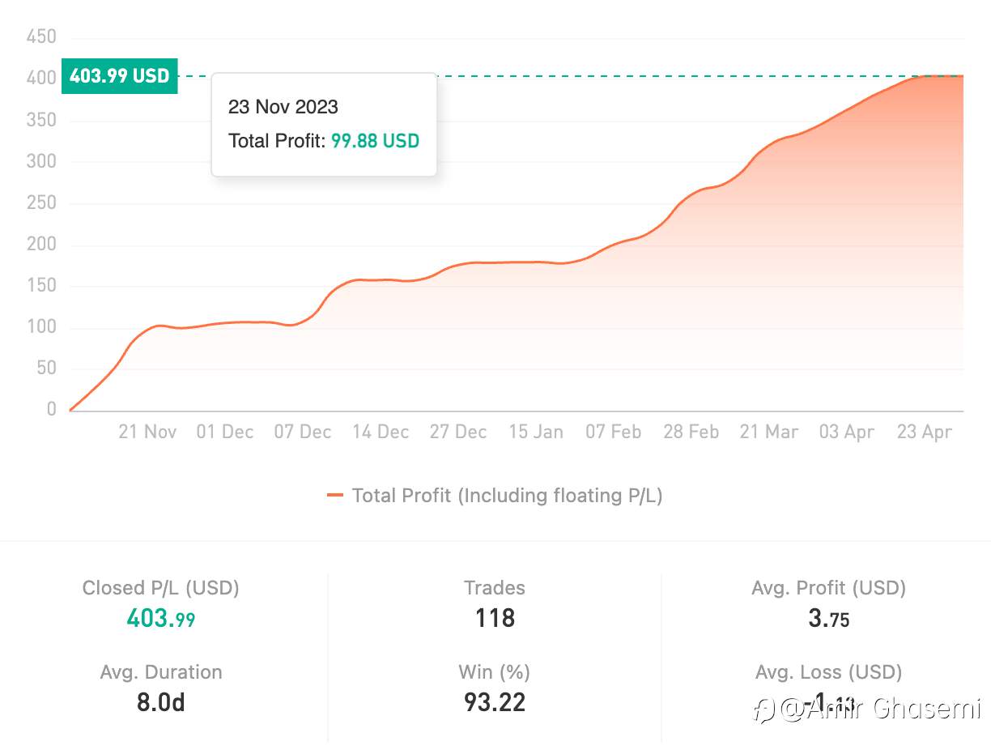Viewport: 991px width, 750px height.
Task: Select the 07 Dec axis date label
Action: pos(303,432)
